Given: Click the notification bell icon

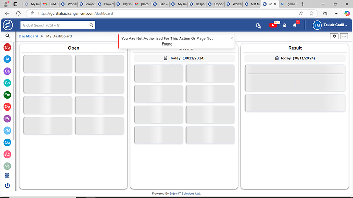Looking at the screenshot, I should point(295,25).
